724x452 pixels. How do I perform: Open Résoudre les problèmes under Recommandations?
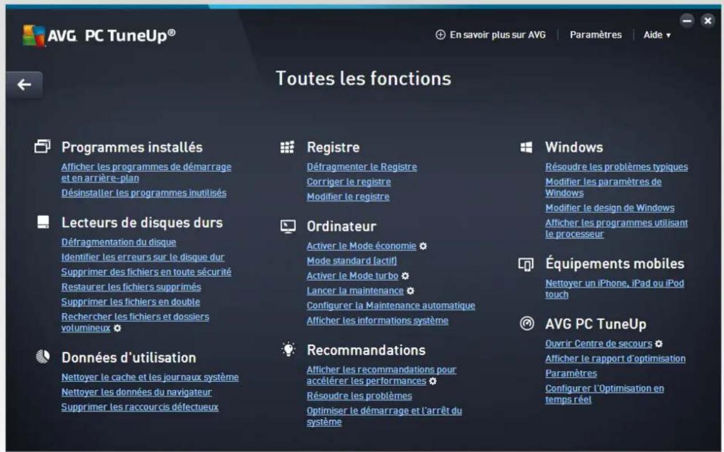tap(359, 395)
